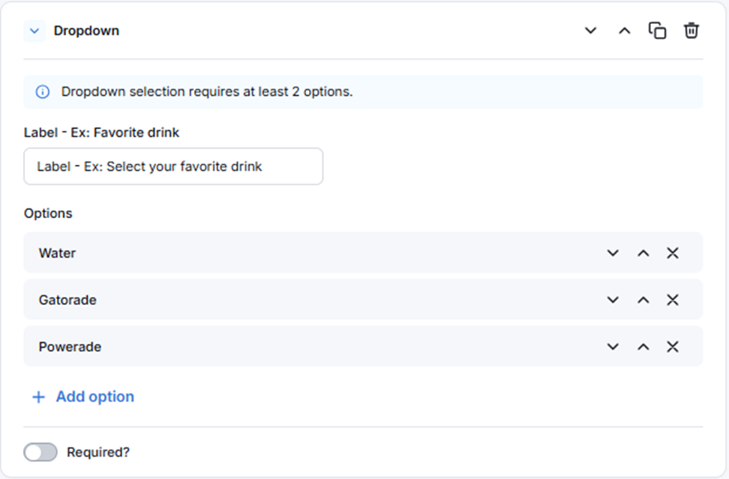
Task: Select the Powerade option text
Action: (70, 346)
